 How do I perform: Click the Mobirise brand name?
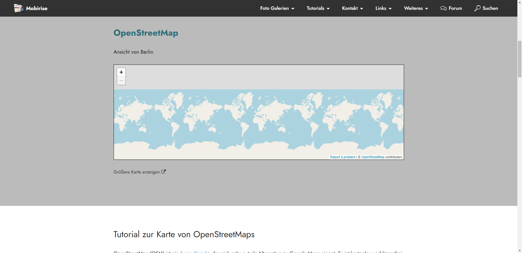coord(37,8)
